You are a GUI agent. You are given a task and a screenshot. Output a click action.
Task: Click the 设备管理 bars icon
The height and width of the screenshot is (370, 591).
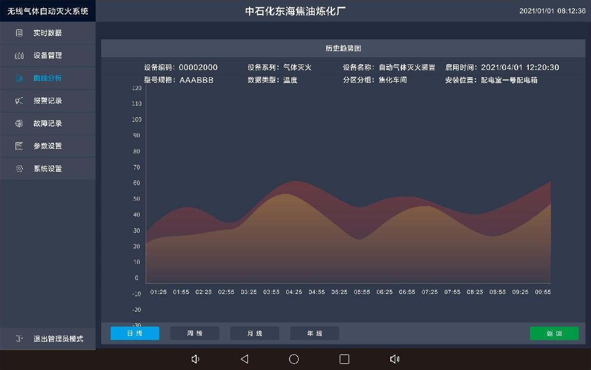pos(19,56)
